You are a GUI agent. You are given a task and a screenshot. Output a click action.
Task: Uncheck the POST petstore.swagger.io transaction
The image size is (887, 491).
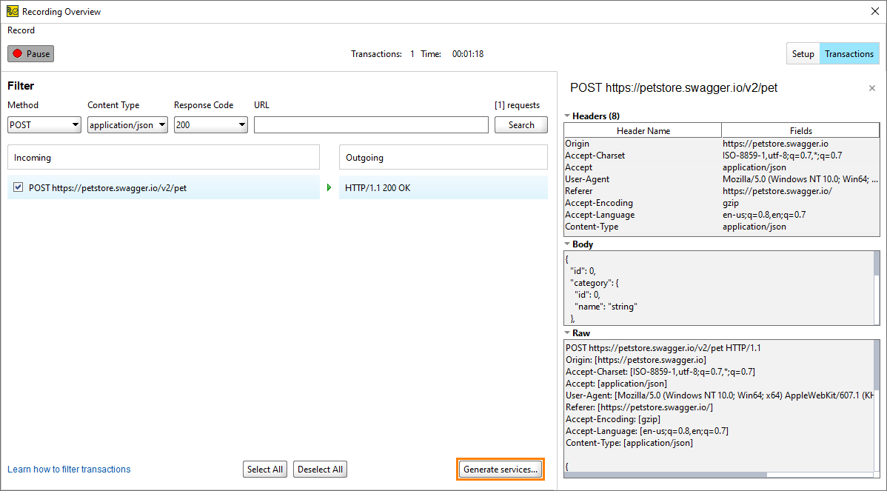point(18,187)
